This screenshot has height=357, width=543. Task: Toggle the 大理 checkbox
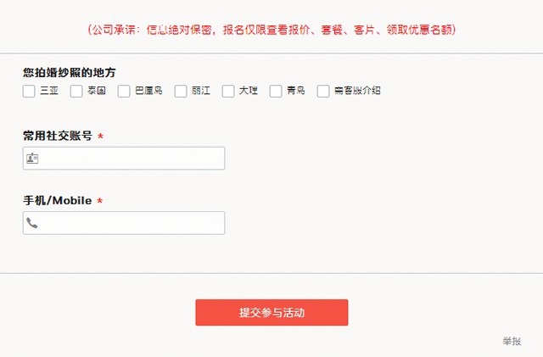[x=228, y=91]
